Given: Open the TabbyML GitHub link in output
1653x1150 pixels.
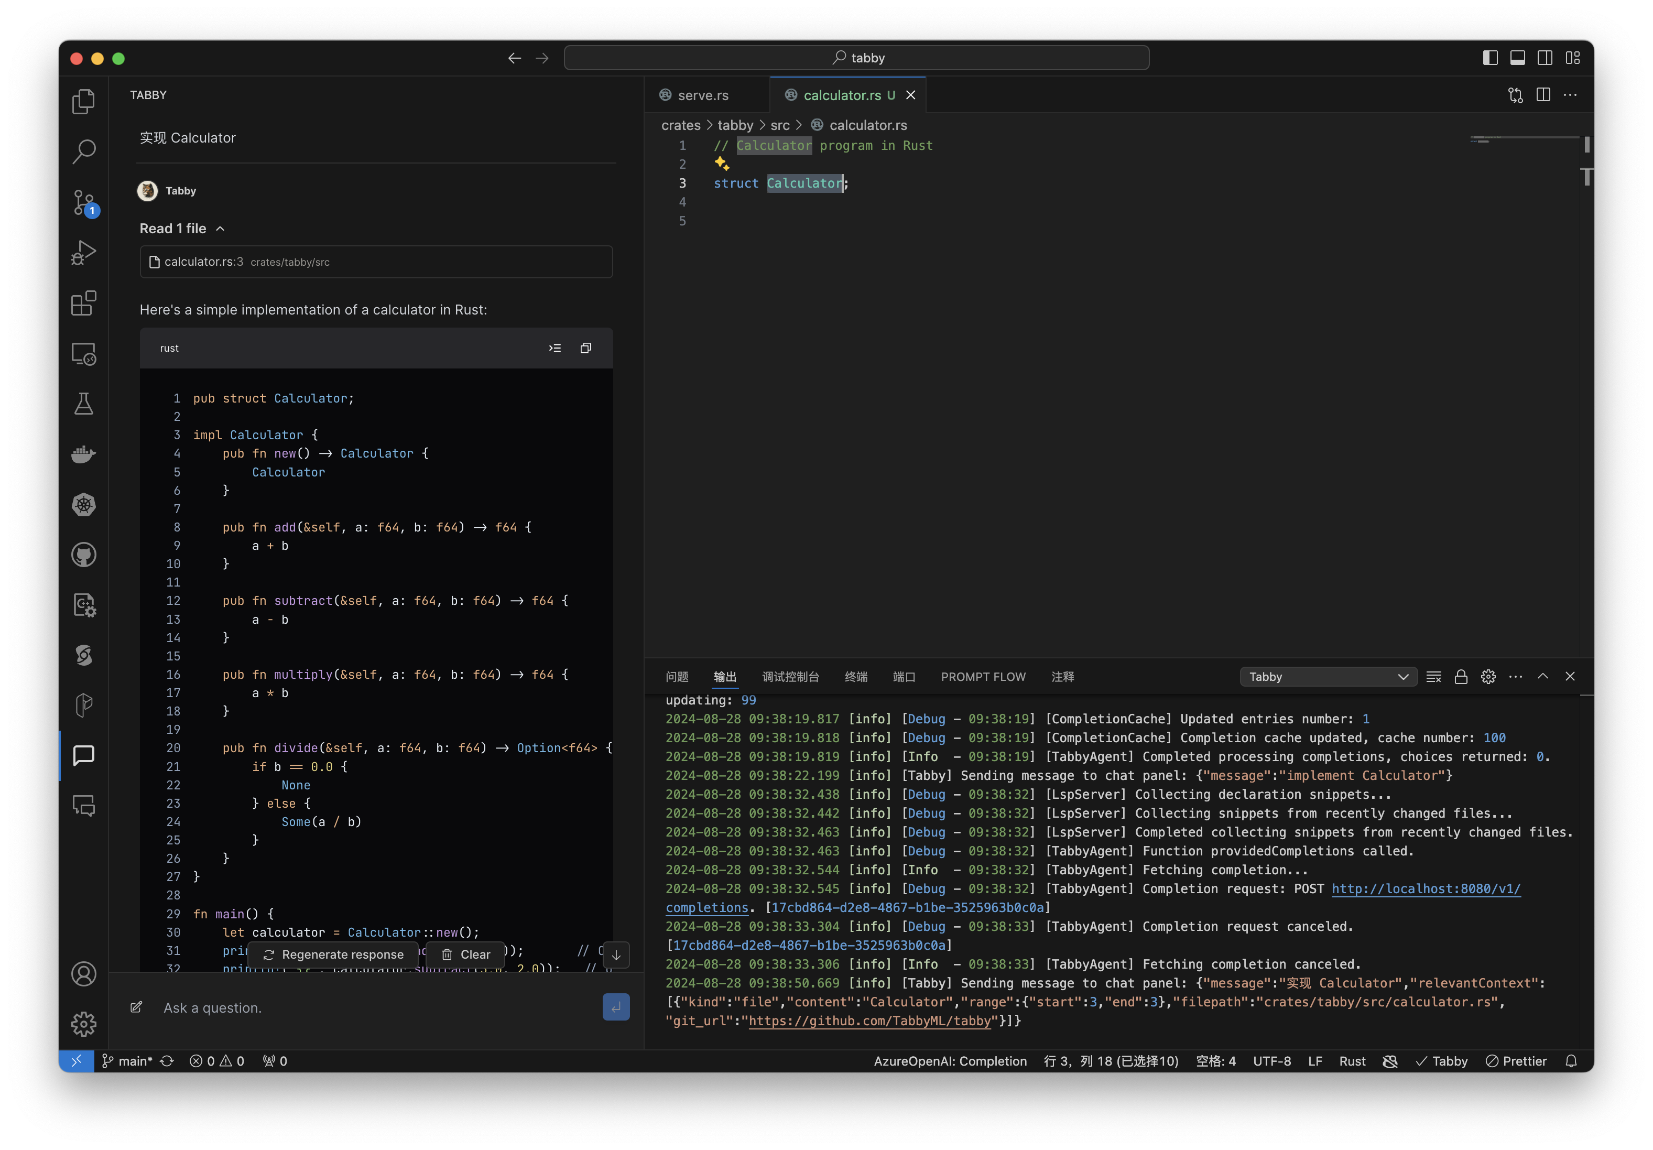Looking at the screenshot, I should [x=869, y=1021].
